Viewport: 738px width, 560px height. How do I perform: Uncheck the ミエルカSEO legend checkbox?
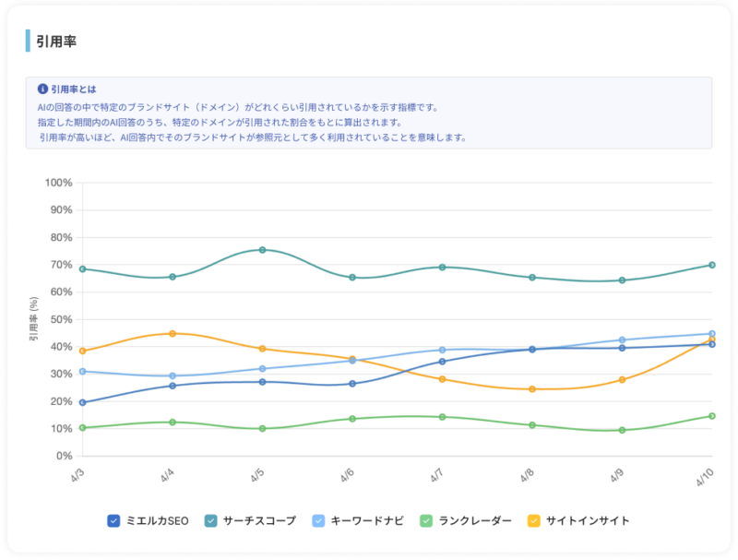pyautogui.click(x=113, y=521)
